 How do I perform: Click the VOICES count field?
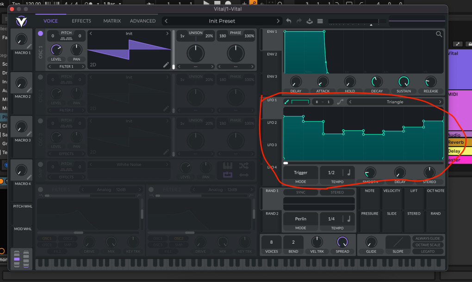click(x=271, y=242)
